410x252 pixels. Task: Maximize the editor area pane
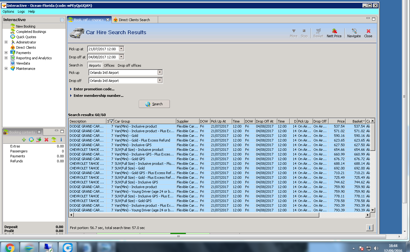[x=374, y=19]
